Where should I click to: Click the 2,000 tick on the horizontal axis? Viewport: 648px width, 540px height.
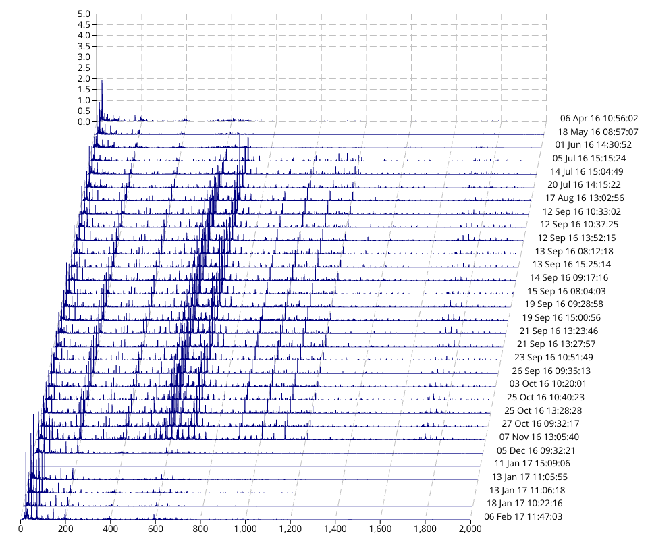pos(470,531)
